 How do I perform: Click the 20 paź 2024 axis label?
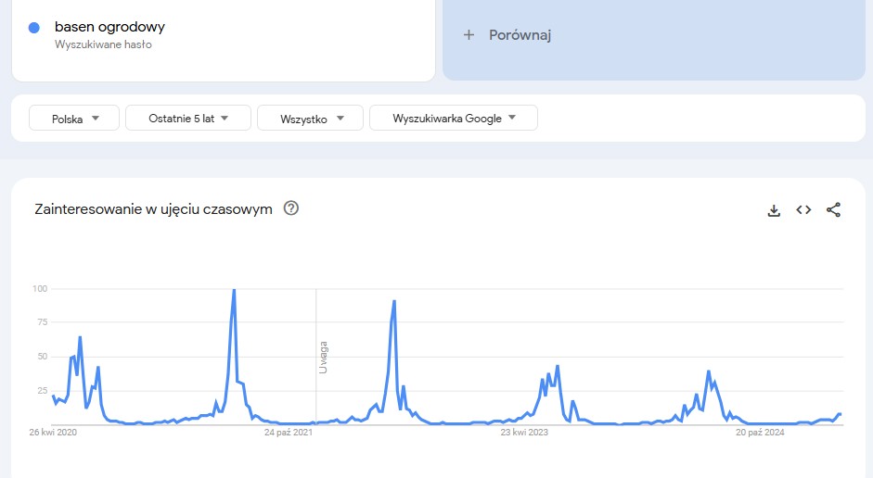(760, 433)
